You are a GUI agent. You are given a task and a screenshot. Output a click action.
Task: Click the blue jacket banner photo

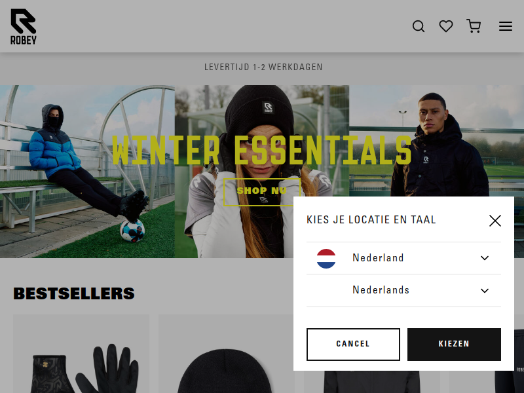87,172
